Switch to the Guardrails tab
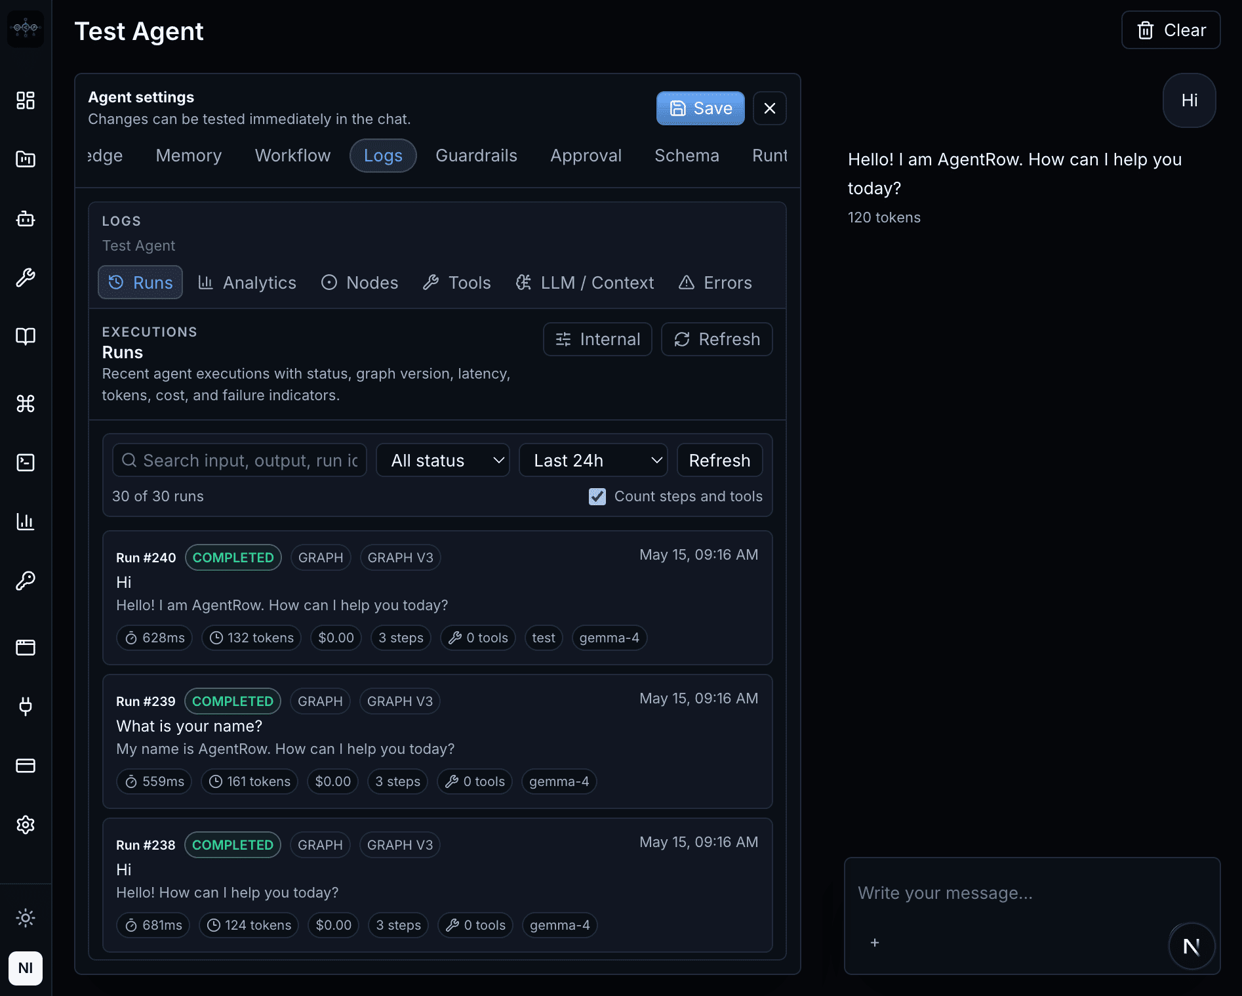 [x=477, y=156]
